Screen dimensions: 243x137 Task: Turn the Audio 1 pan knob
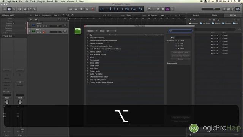(x=65, y=25)
